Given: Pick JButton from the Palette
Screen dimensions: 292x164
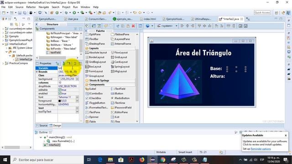Looking at the screenshot, I should click(x=117, y=93).
